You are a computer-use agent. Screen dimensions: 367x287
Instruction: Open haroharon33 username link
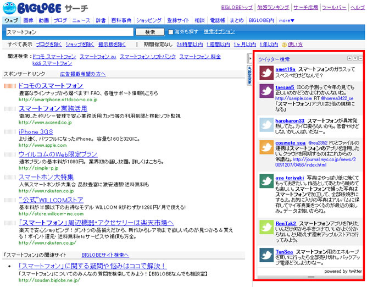[290, 120]
